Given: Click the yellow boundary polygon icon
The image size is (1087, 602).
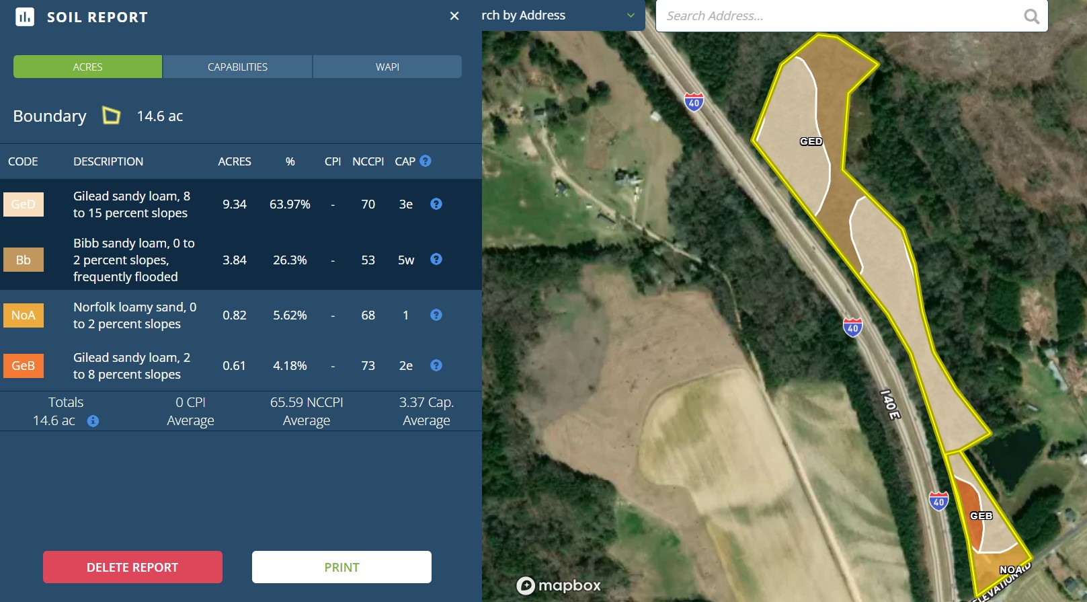Looking at the screenshot, I should pos(111,116).
